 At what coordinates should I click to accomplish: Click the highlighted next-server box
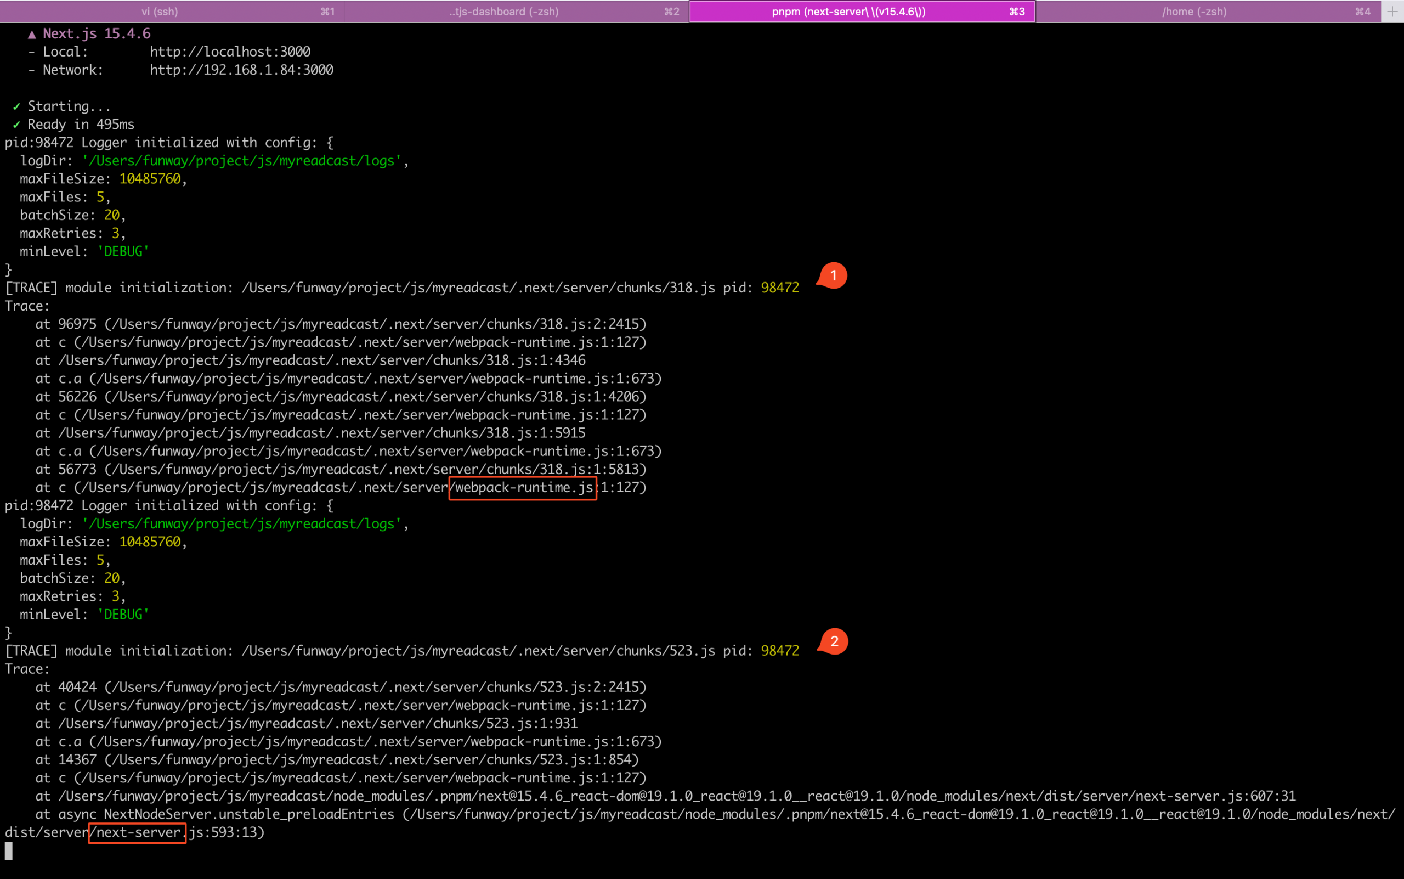[x=137, y=832]
